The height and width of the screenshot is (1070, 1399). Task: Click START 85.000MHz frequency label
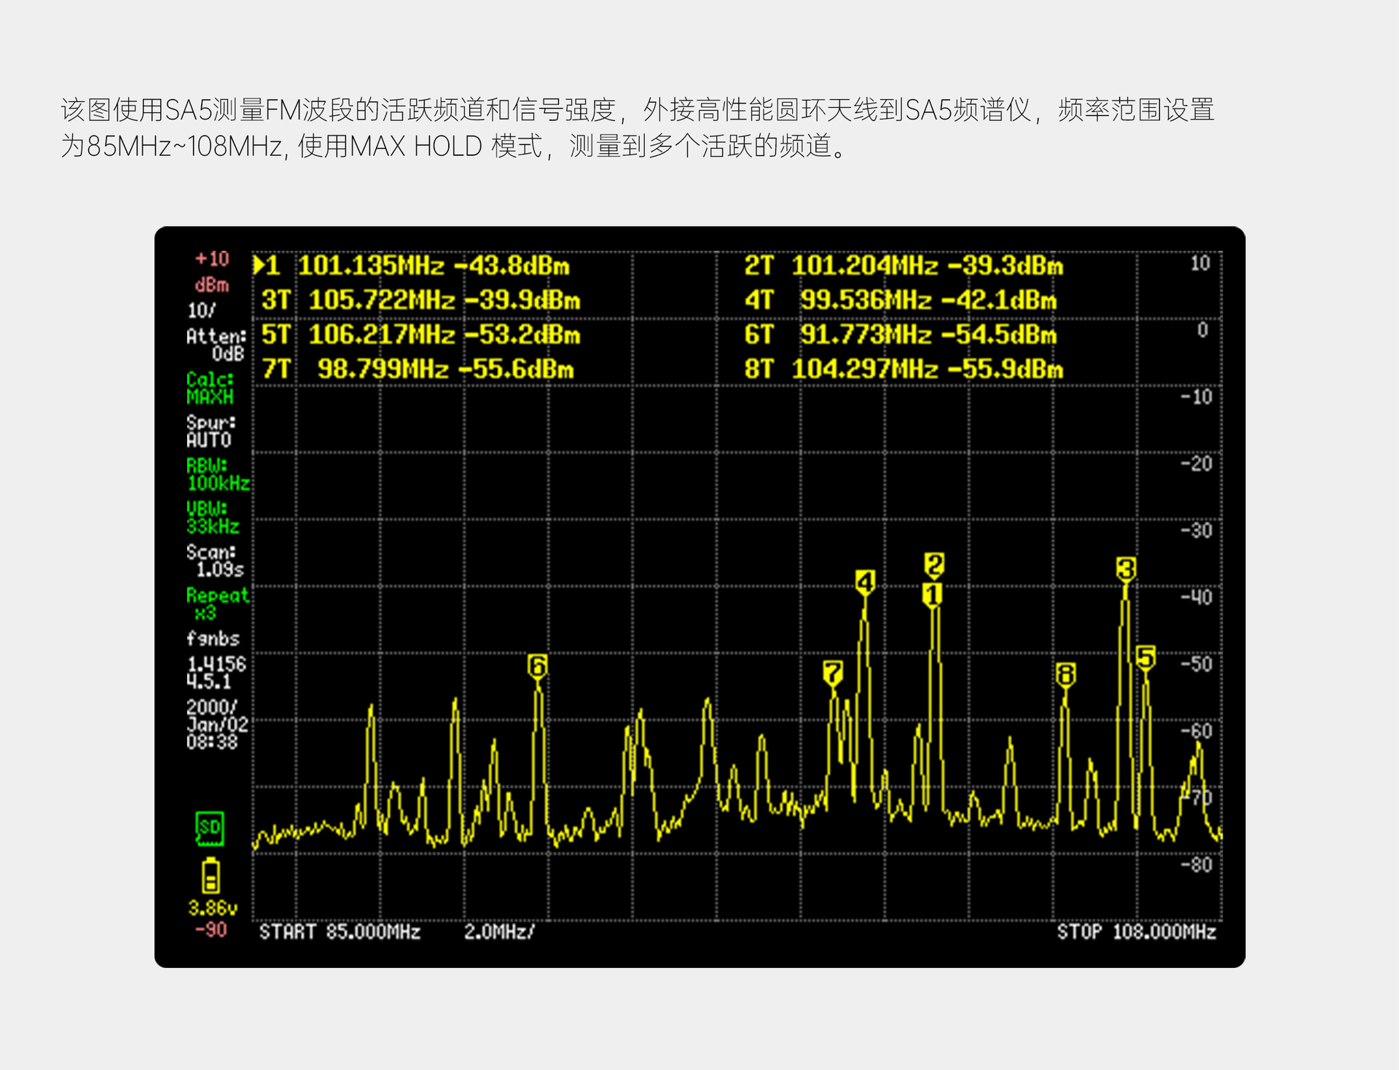point(340,932)
